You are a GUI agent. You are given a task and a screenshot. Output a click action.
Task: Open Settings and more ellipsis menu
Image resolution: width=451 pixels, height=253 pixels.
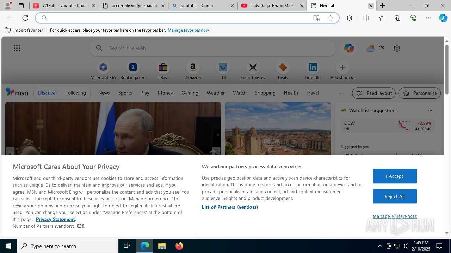point(428,18)
